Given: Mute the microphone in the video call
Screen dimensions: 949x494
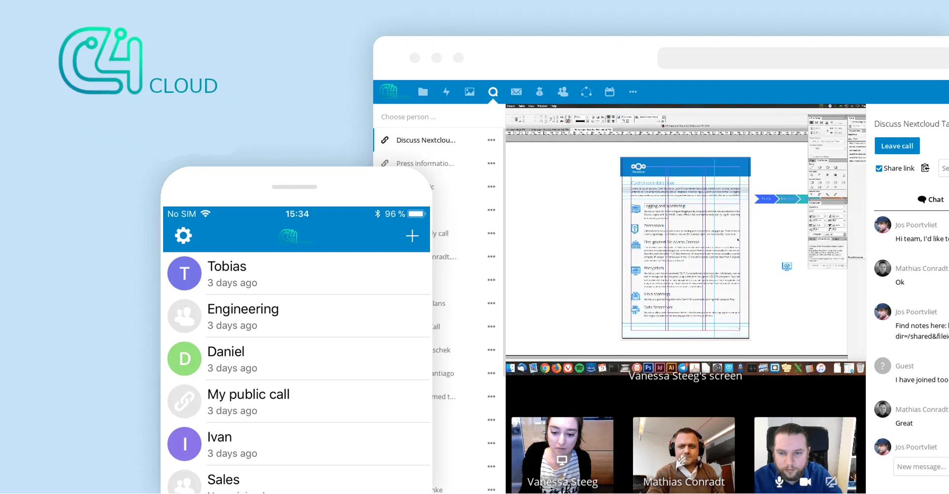Looking at the screenshot, I should (x=779, y=482).
